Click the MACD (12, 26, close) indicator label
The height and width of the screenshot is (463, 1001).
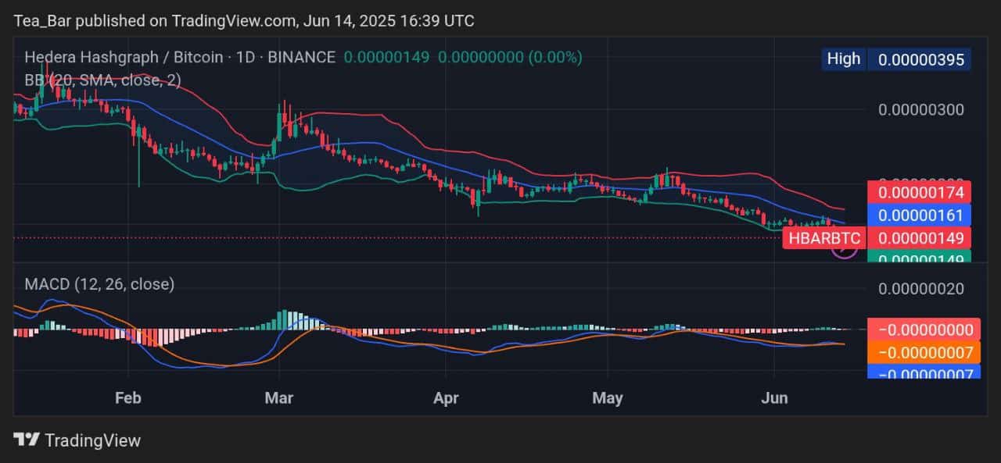coord(99,284)
